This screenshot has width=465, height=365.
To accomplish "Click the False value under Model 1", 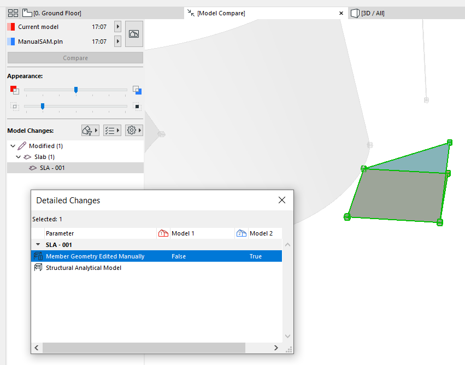I will tap(179, 256).
